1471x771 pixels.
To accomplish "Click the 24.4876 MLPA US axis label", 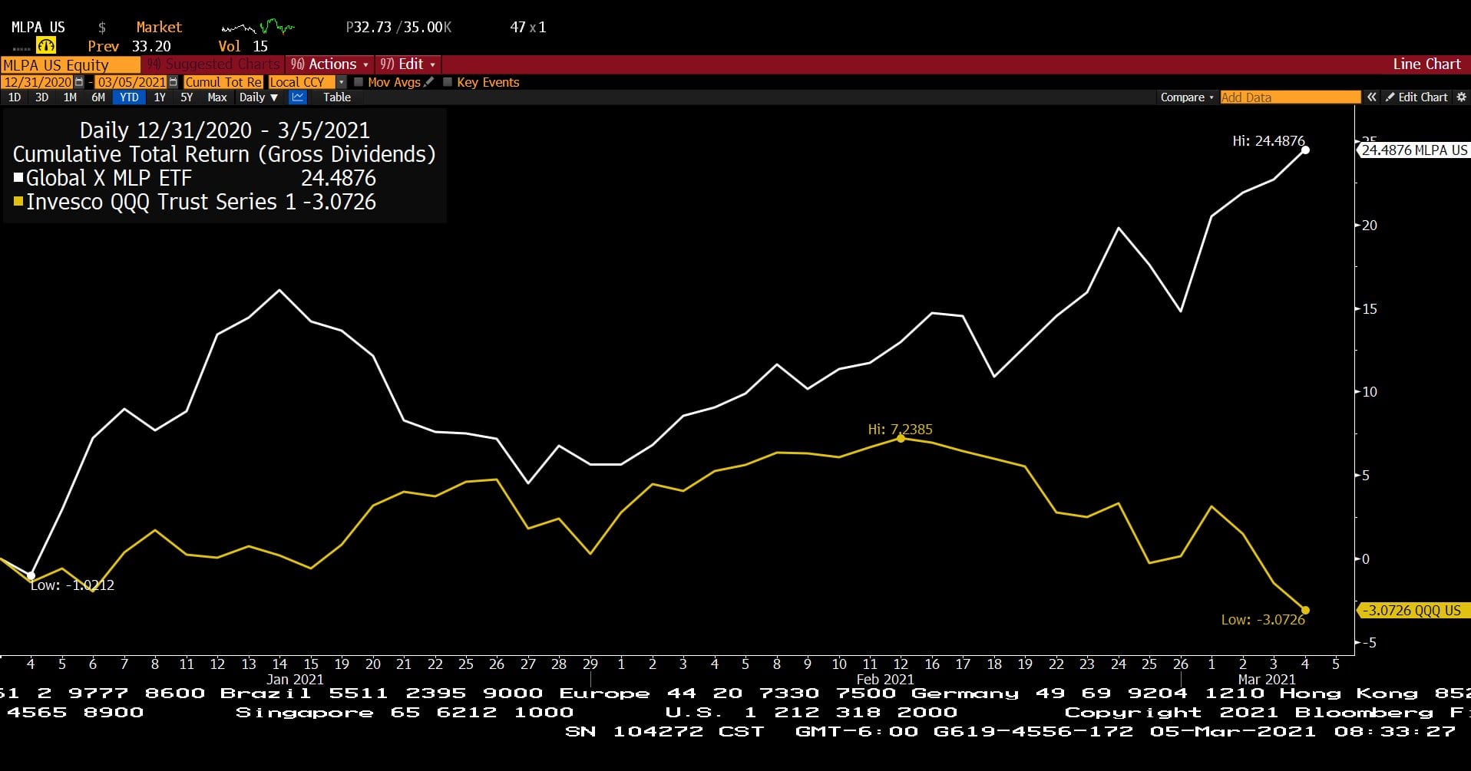I will (1413, 150).
